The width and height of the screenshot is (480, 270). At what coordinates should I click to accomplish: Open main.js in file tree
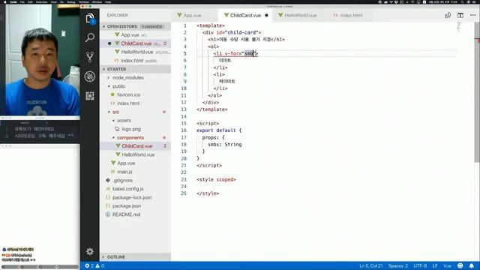click(x=124, y=172)
